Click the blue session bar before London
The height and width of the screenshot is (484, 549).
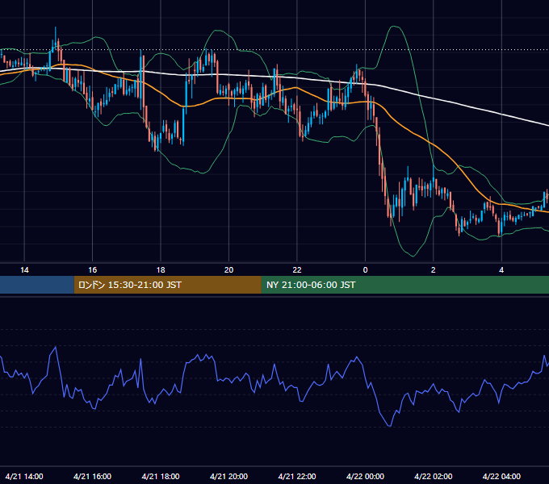37,285
